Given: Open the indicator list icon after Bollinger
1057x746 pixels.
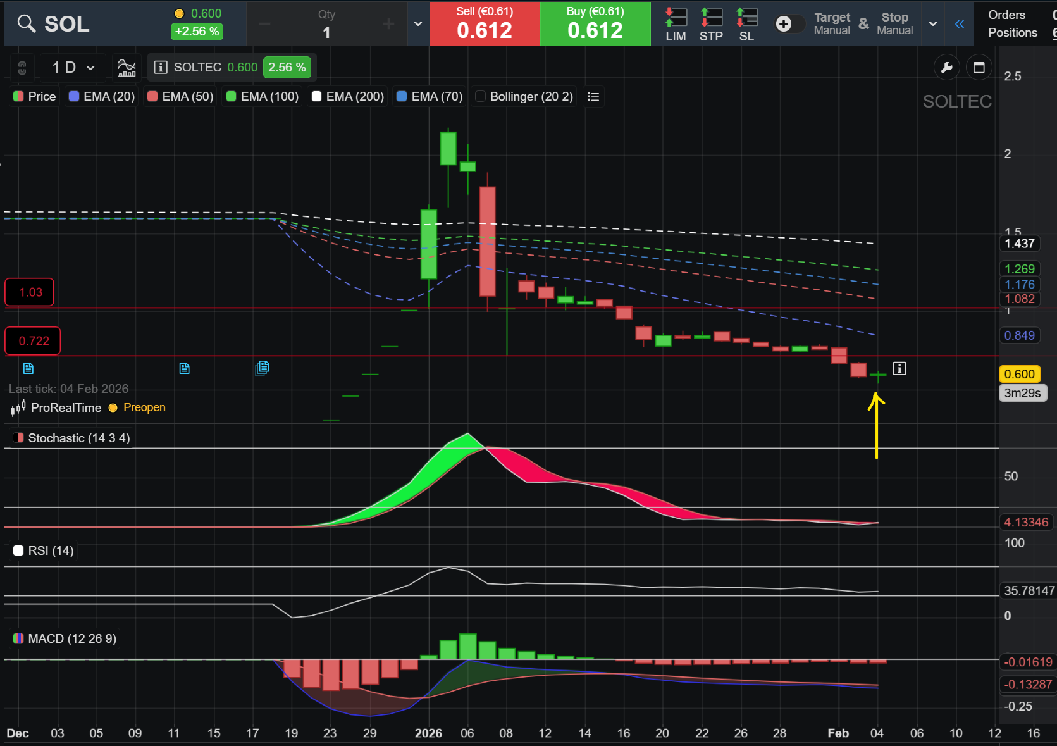Looking at the screenshot, I should pos(593,97).
